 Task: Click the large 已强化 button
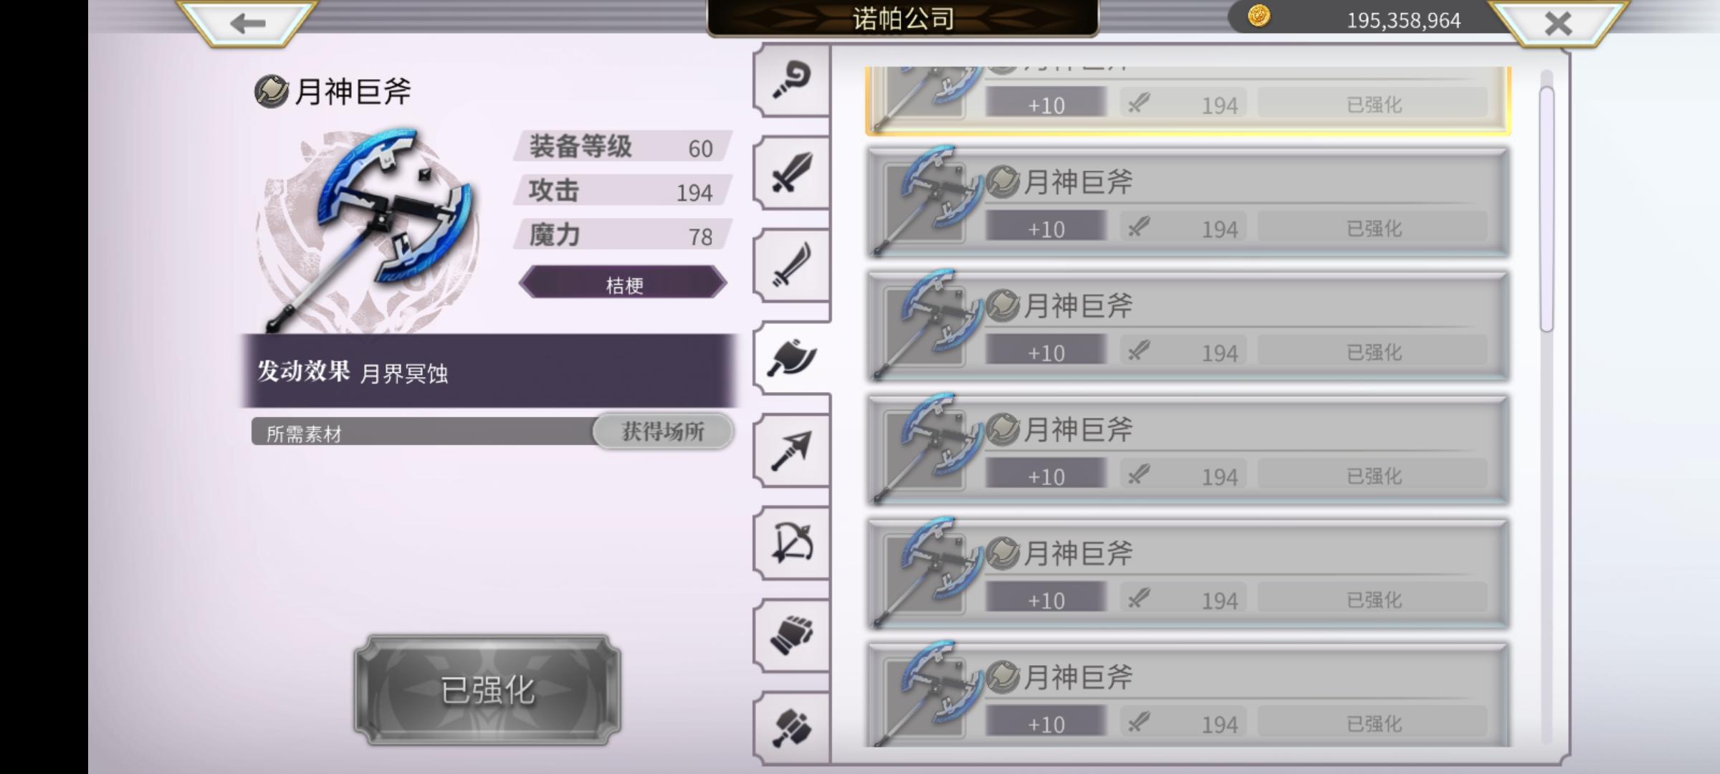[x=487, y=690]
